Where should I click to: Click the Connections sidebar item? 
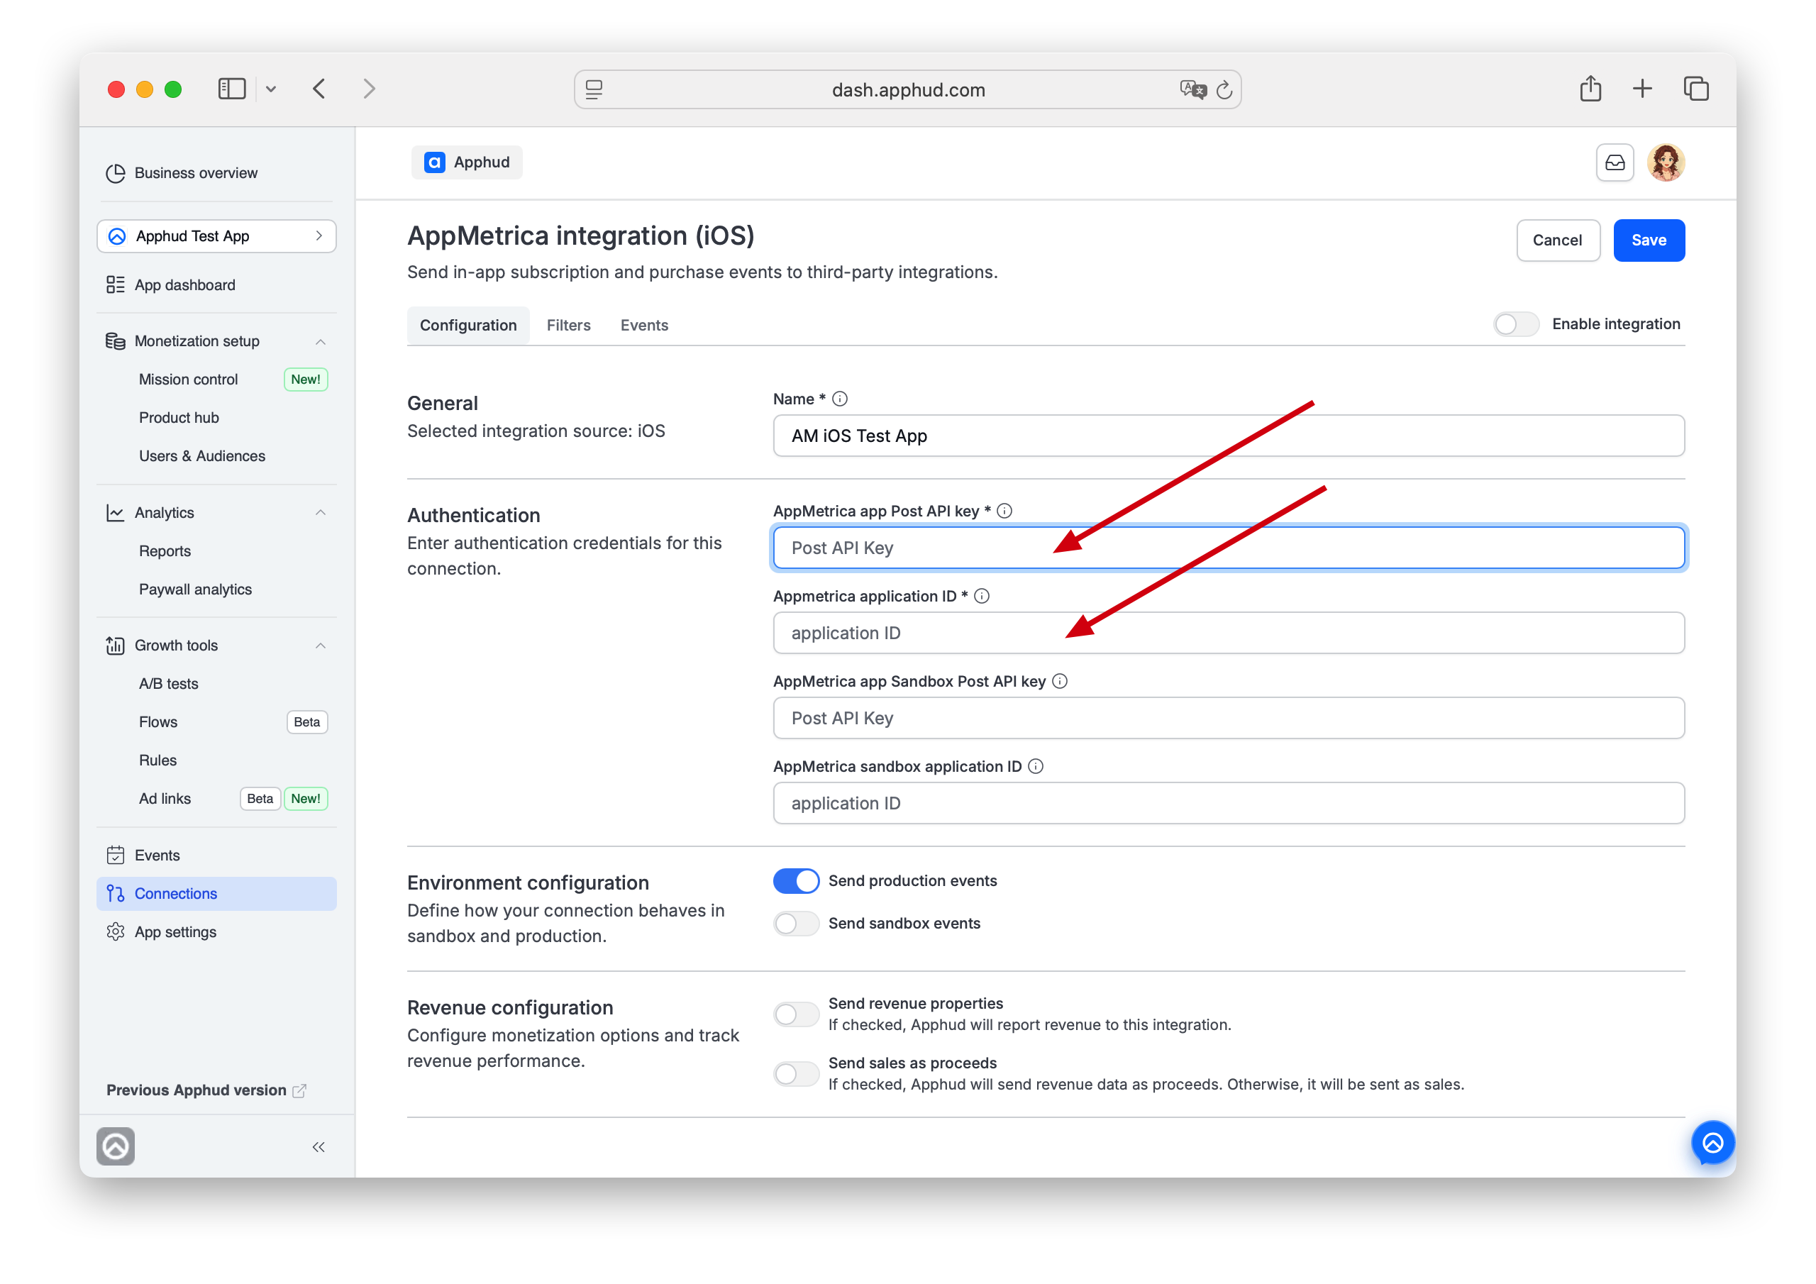tap(216, 894)
